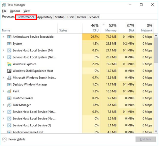Collapse view with Fewer details arrow
Image resolution: width=159 pixels, height=146 pixels.
pos(5,139)
